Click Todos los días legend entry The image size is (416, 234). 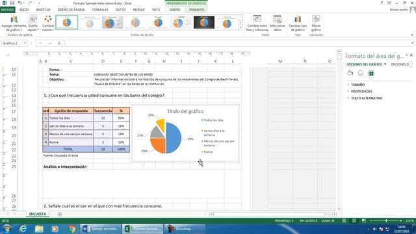(213, 120)
